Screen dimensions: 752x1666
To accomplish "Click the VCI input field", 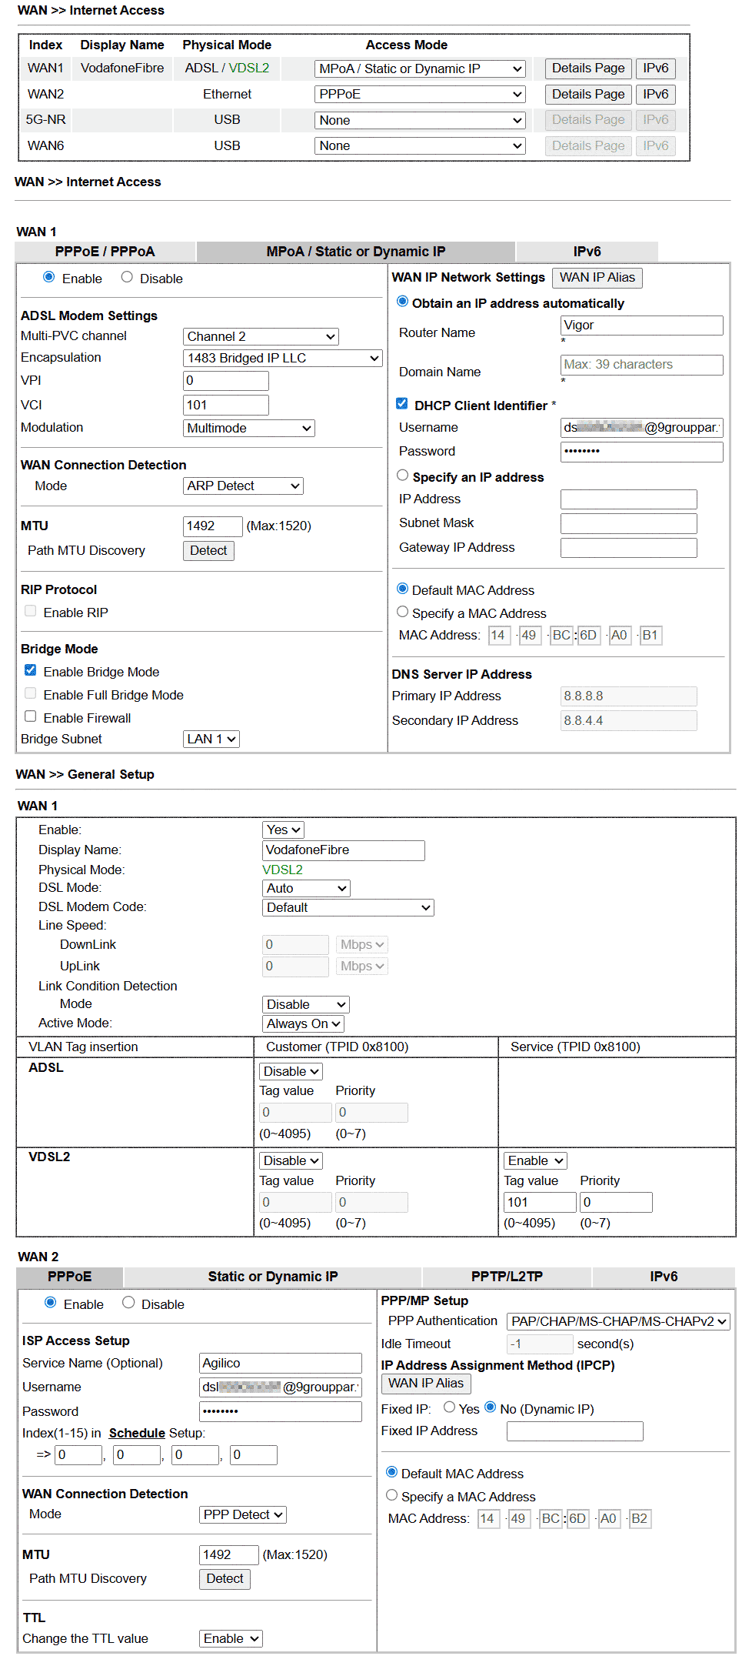I will (x=226, y=405).
